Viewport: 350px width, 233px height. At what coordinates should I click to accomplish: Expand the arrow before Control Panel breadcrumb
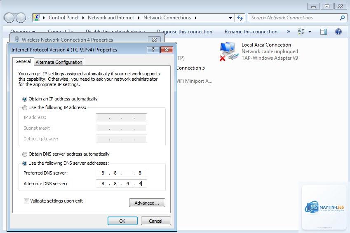coord(44,18)
